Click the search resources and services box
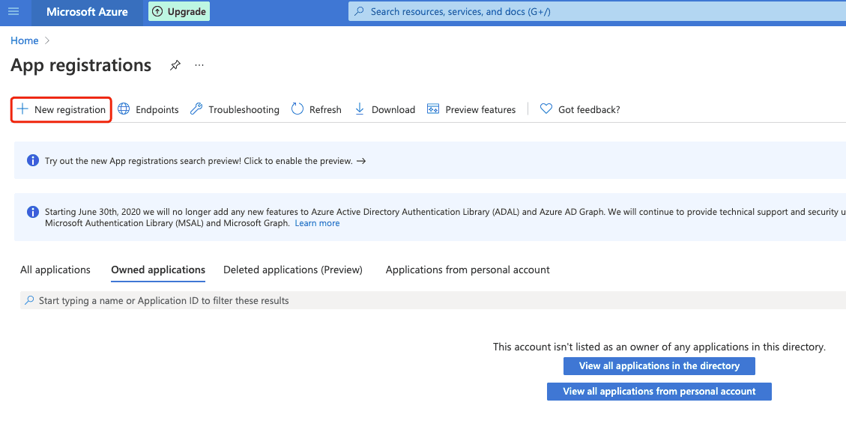846x444 pixels. point(597,11)
